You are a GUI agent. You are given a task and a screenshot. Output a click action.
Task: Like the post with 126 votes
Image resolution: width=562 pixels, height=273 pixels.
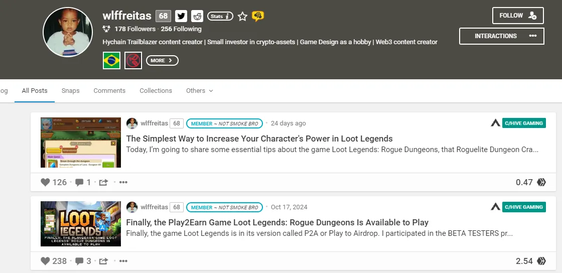[45, 182]
